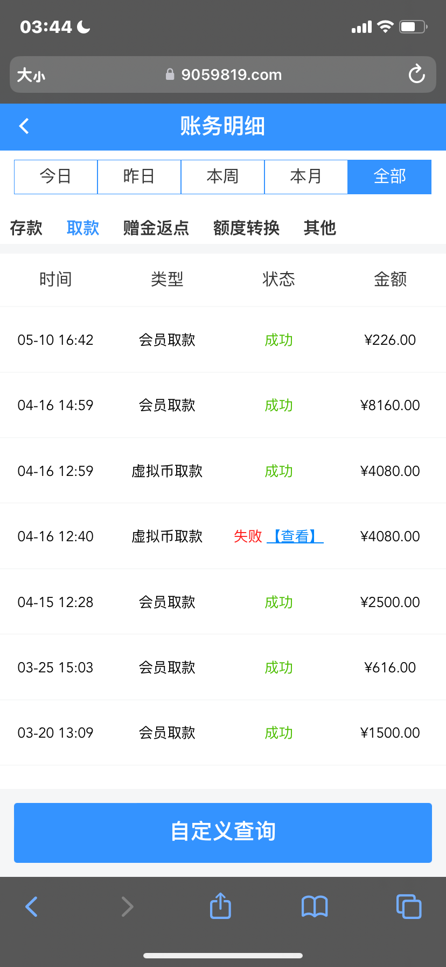Tap the lock icon in address bar

click(170, 74)
